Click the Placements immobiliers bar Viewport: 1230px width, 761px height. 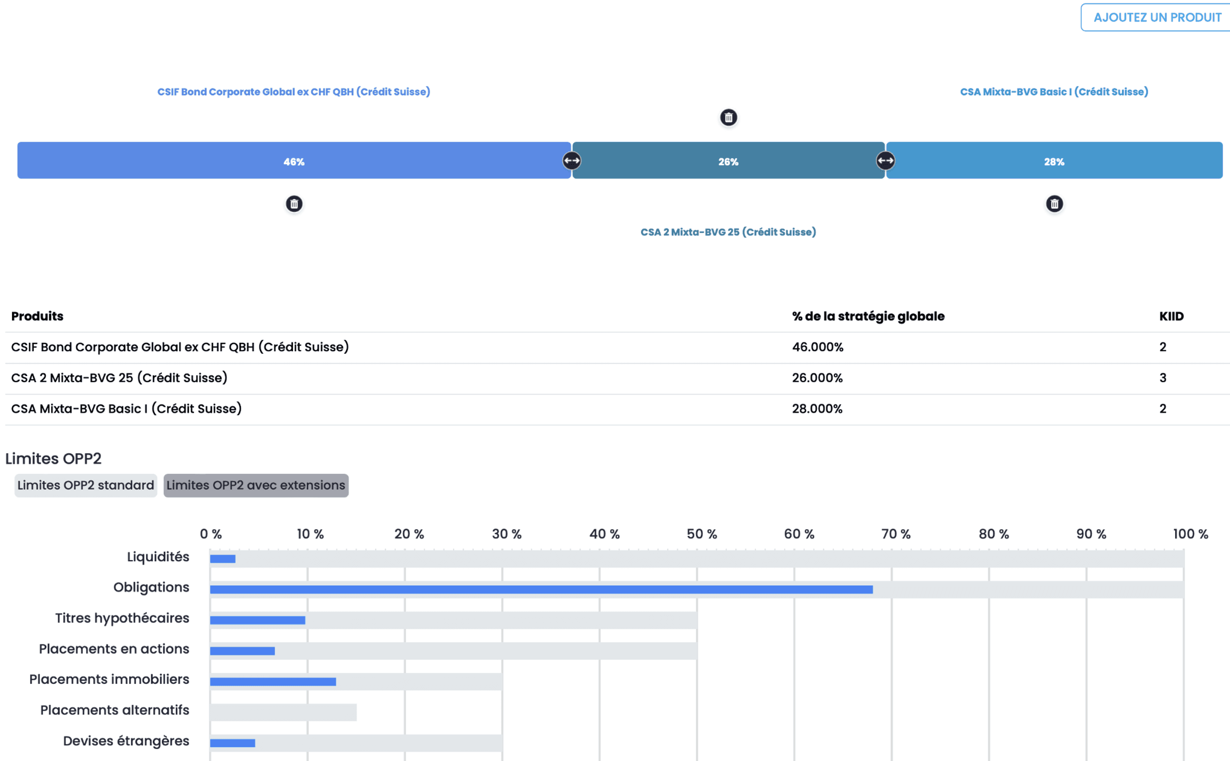pyautogui.click(x=272, y=680)
